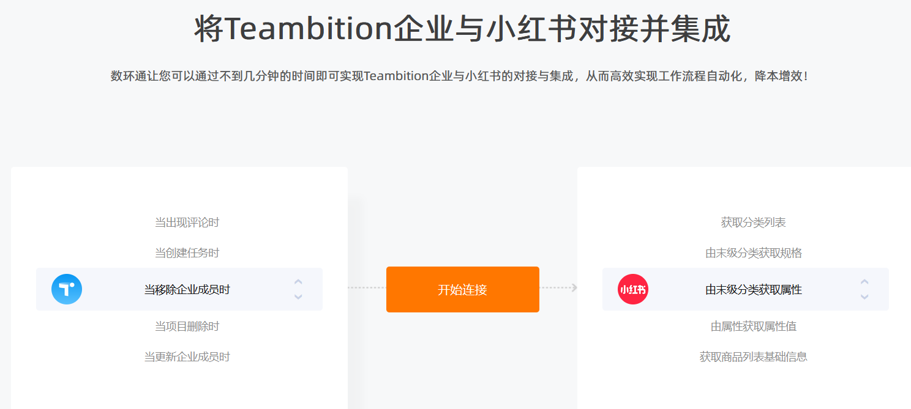911x409 pixels.
Task: Click the red 小红书 logo icon
Action: click(633, 289)
